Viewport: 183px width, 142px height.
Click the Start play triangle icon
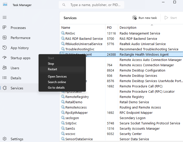click(x=166, y=18)
